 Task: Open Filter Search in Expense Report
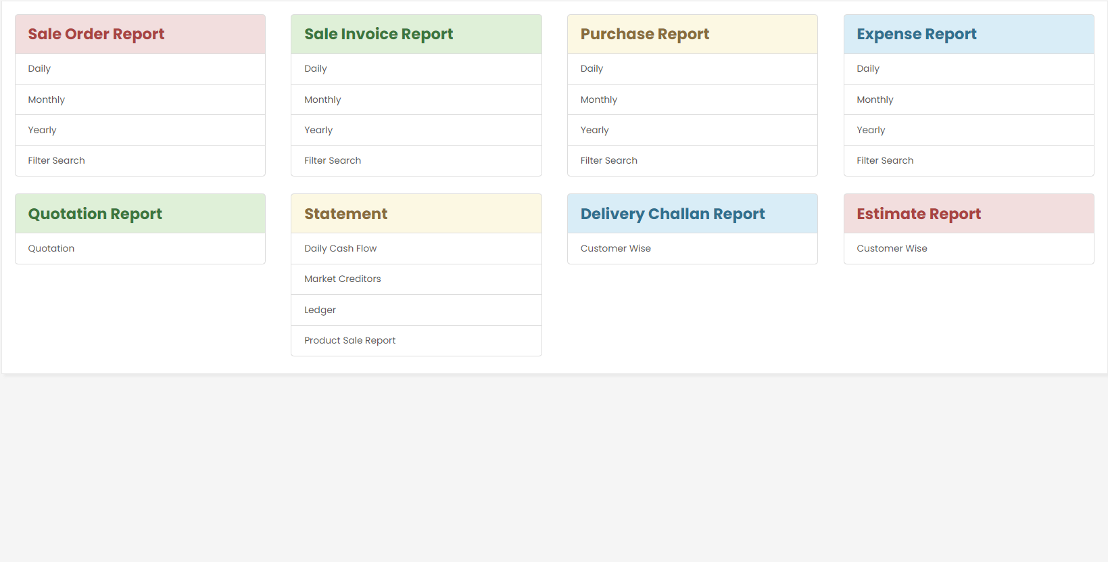tap(885, 161)
